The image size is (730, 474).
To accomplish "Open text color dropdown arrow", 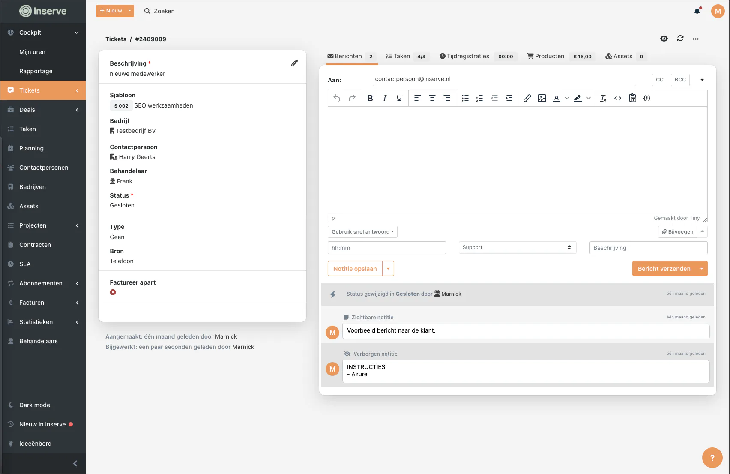I will click(567, 98).
